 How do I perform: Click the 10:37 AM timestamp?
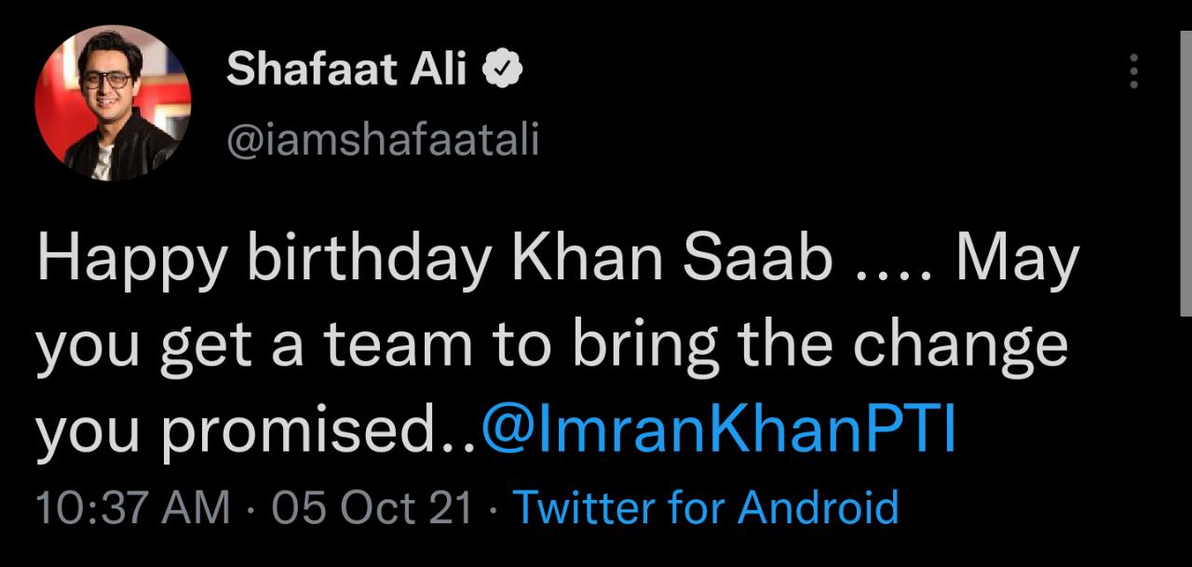point(131,508)
